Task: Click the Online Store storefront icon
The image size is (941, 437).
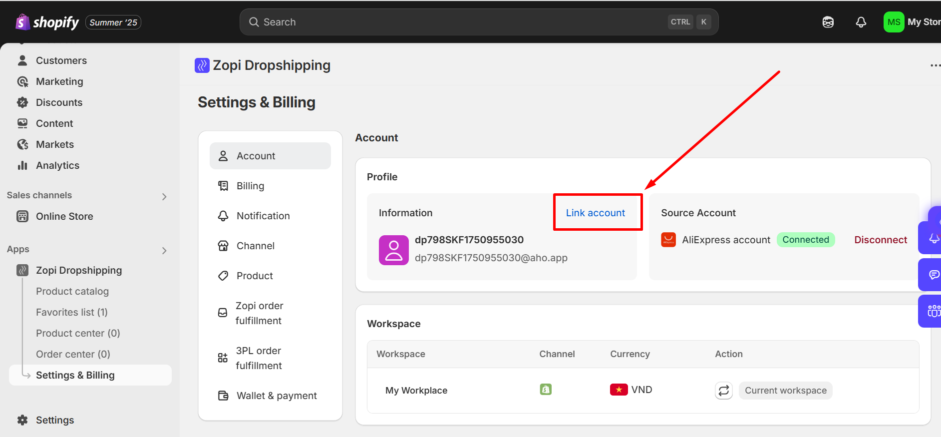Action: click(22, 216)
